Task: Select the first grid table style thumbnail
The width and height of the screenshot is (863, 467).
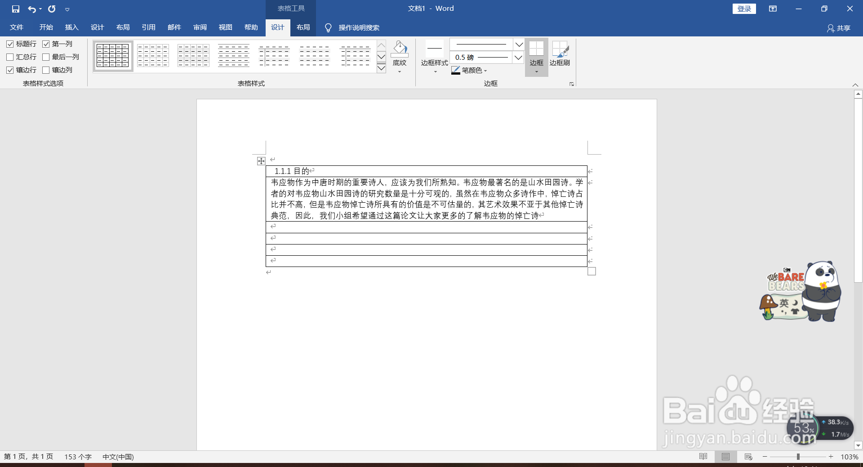Action: click(113, 56)
